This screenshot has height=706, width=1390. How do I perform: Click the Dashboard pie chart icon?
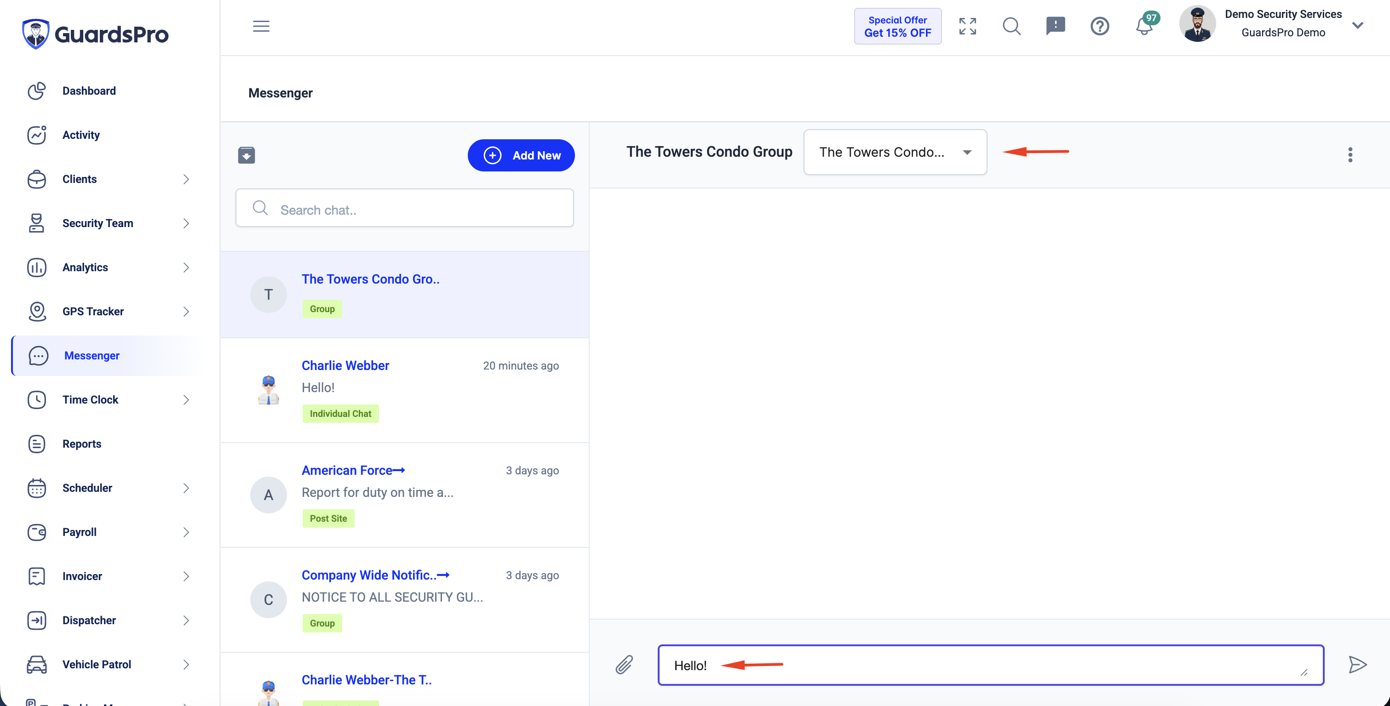tap(37, 91)
